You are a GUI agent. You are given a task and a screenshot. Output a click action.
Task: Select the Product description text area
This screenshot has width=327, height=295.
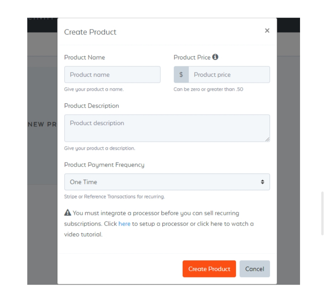[x=167, y=128]
